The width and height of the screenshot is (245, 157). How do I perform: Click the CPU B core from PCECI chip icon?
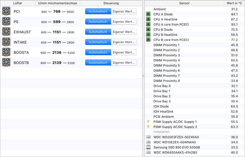point(148,40)
